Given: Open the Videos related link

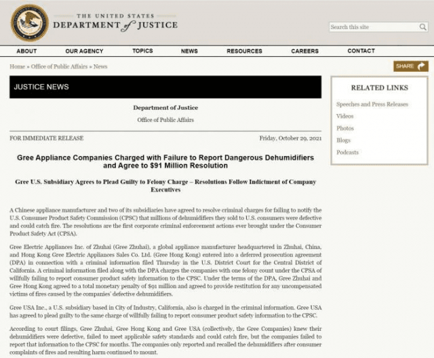Looking at the screenshot, I should (x=345, y=116).
